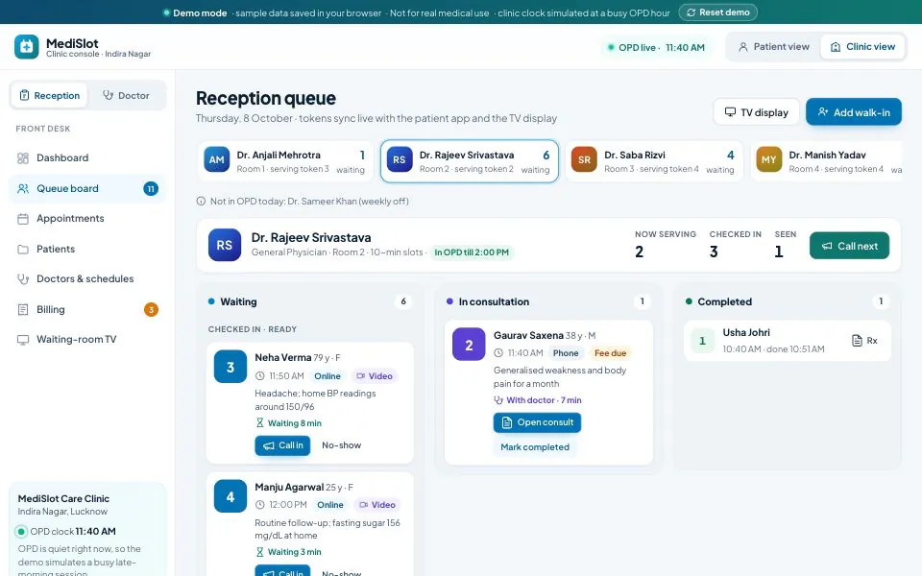Image resolution: width=922 pixels, height=576 pixels.
Task: Click the Call next button
Action: pos(849,246)
